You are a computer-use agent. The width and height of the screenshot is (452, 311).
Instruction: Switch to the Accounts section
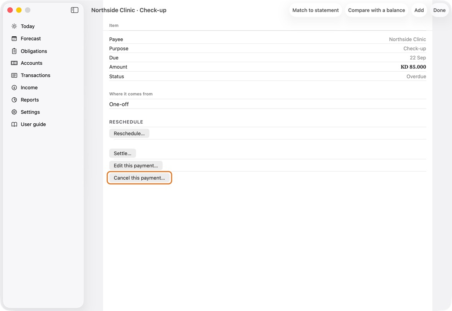[x=31, y=63]
